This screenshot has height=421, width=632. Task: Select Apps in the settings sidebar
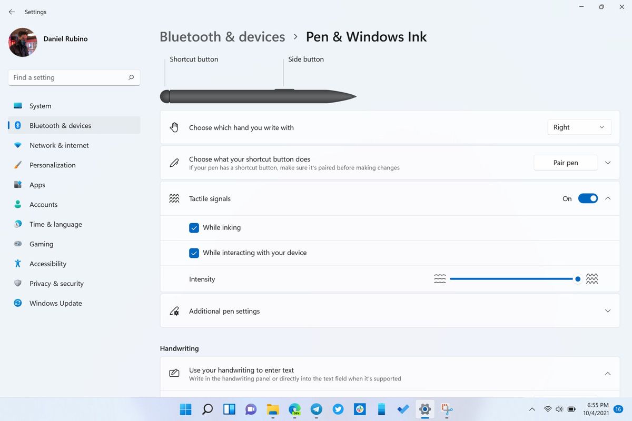(x=37, y=185)
